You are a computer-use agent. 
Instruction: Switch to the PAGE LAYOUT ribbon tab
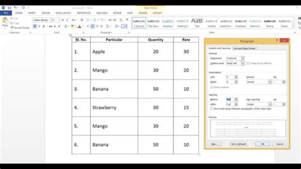64,13
